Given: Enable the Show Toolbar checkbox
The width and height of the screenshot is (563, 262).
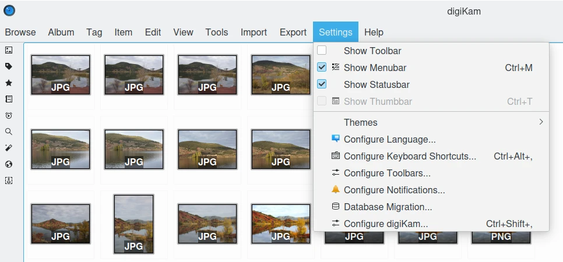Looking at the screenshot, I should (322, 51).
